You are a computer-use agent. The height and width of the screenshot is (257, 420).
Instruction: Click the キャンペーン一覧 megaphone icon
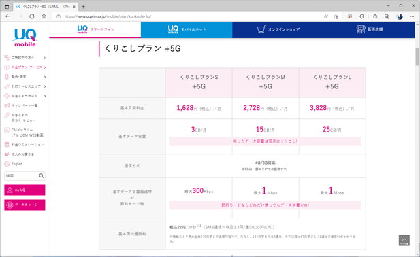[x=7, y=105]
